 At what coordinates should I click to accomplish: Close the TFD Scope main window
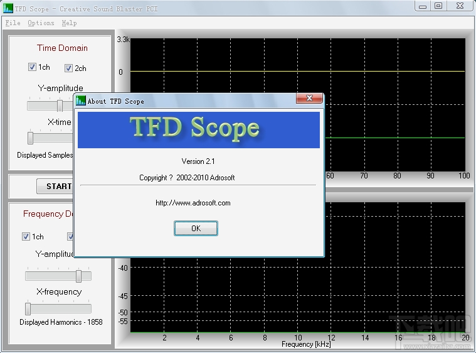coord(460,6)
